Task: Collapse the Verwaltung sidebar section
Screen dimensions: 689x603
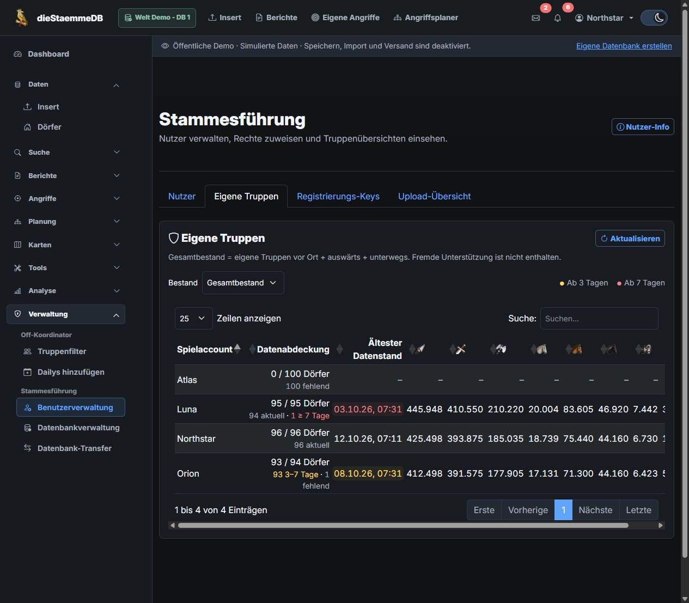Action: (x=66, y=314)
